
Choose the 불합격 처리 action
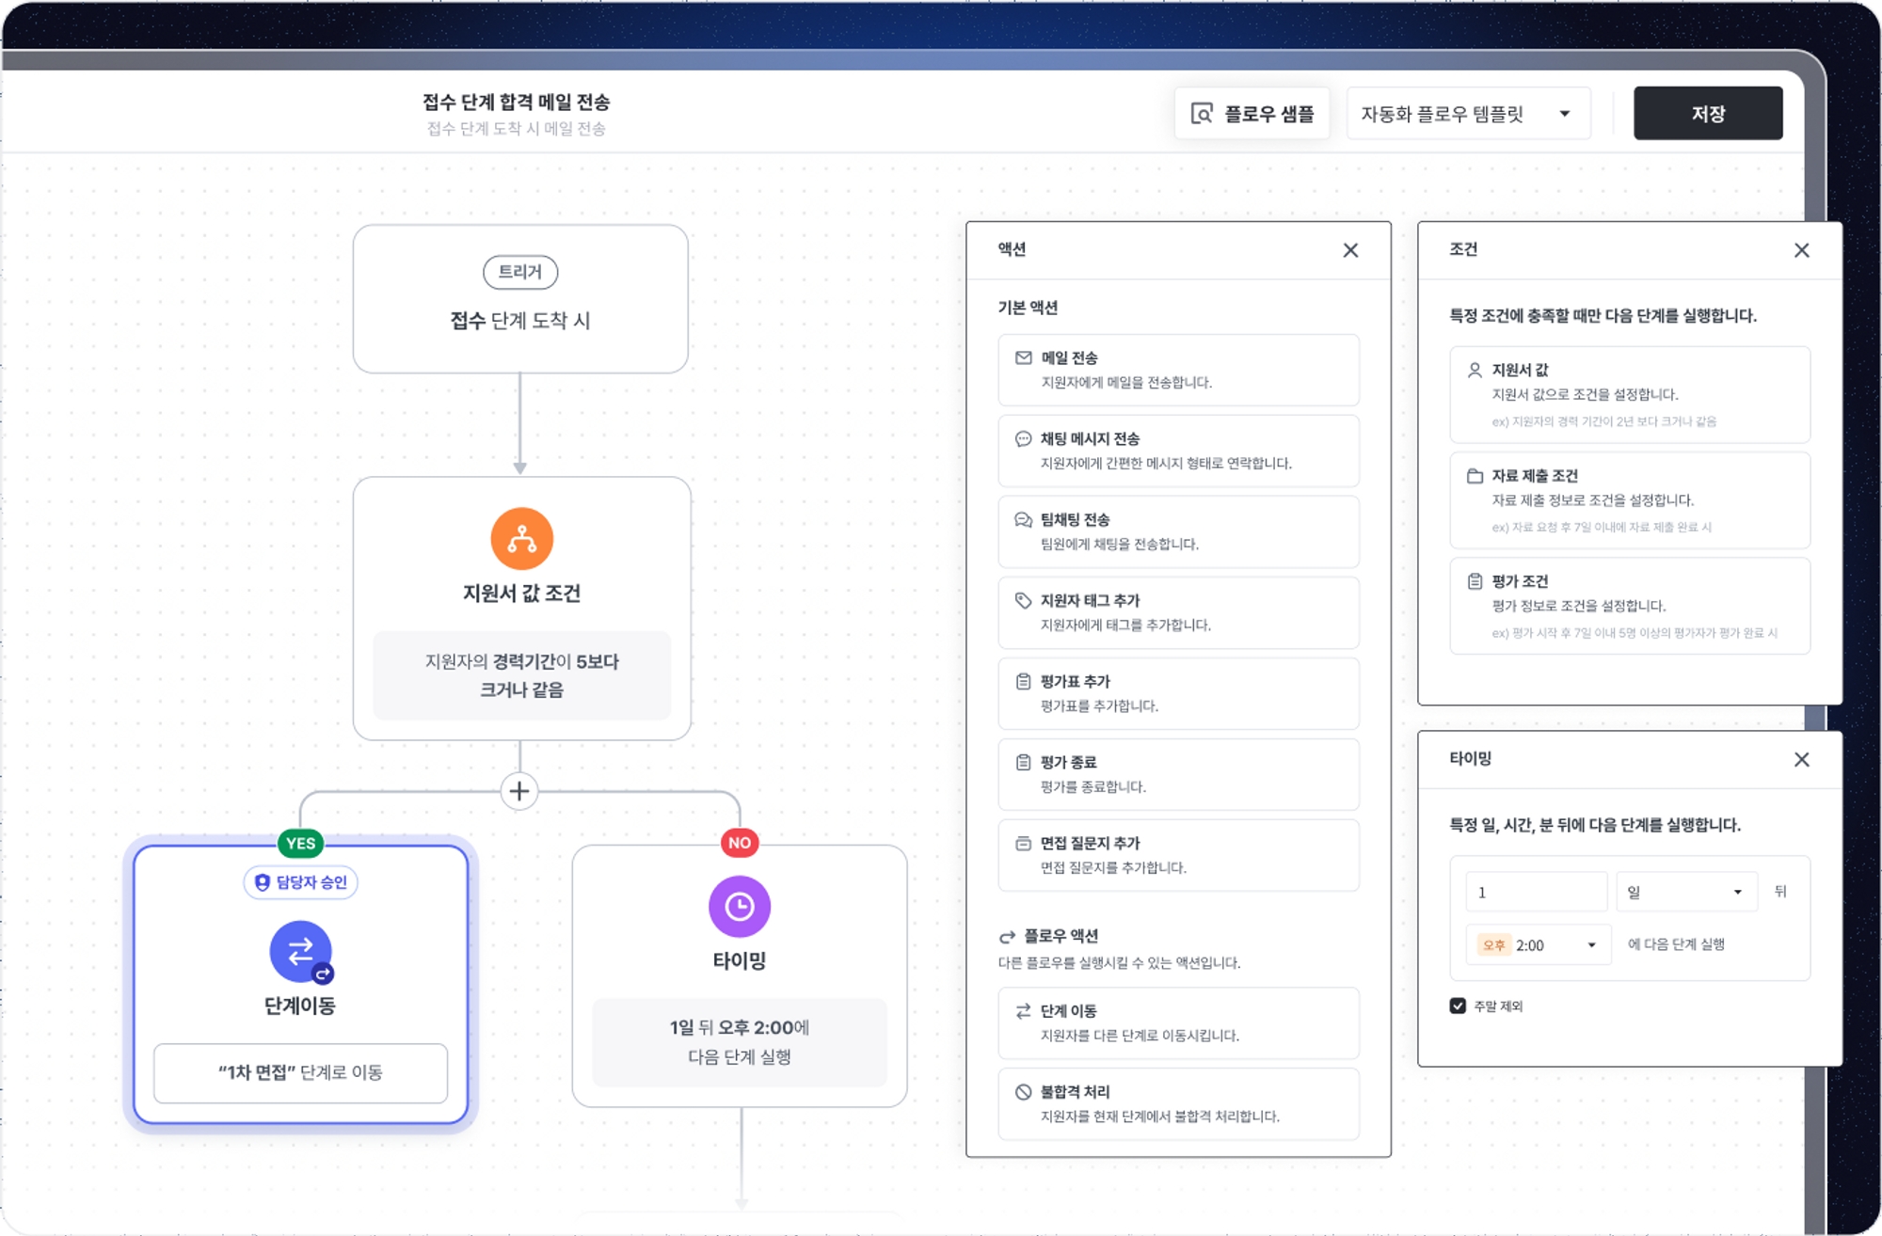pos(1178,1103)
